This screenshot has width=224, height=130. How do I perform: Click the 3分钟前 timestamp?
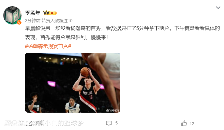point(33,21)
